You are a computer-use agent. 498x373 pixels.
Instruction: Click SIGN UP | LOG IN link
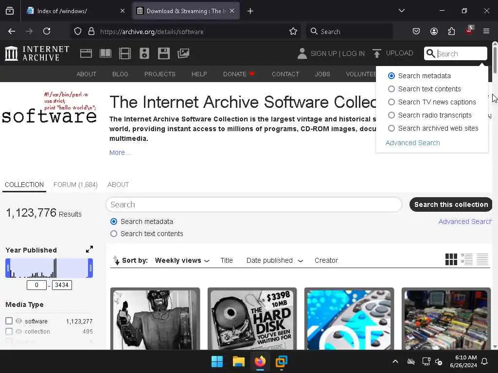(338, 53)
